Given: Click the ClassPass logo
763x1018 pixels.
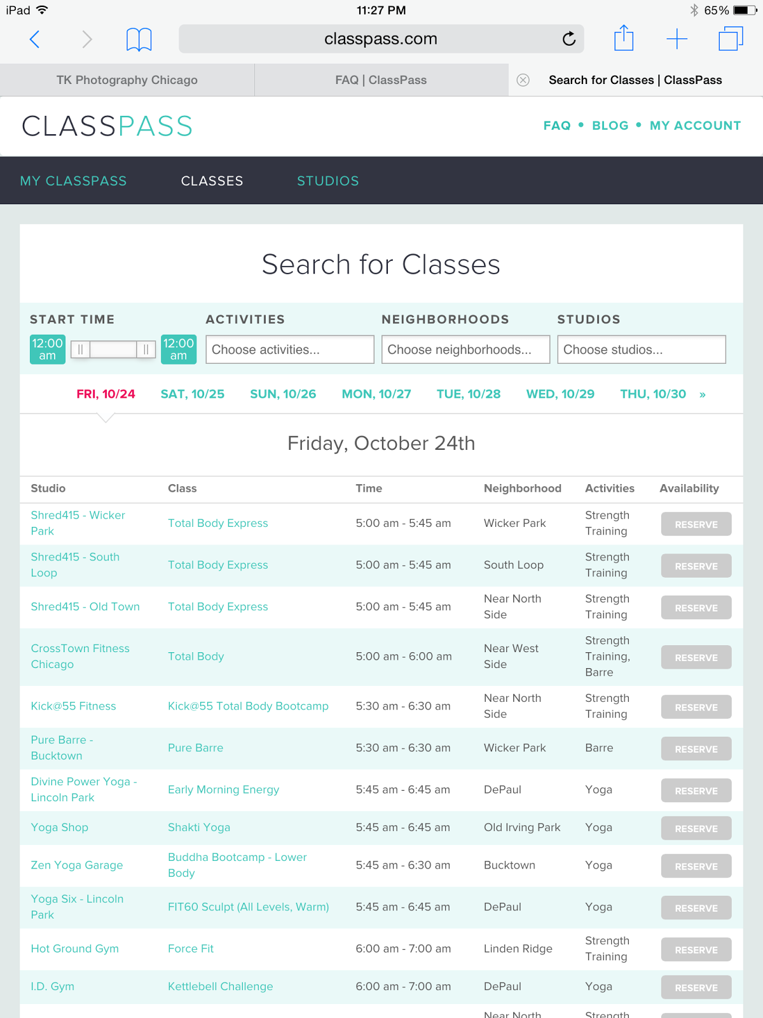Looking at the screenshot, I should pos(107,126).
